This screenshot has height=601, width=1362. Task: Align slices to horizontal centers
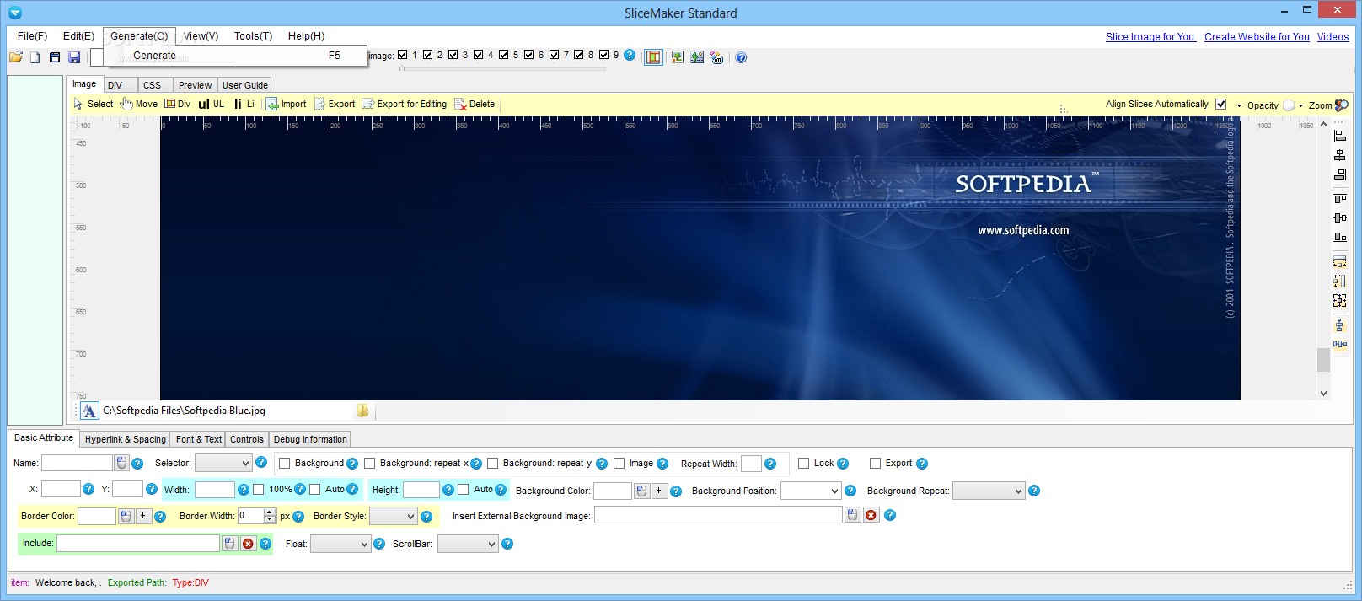[x=1340, y=155]
